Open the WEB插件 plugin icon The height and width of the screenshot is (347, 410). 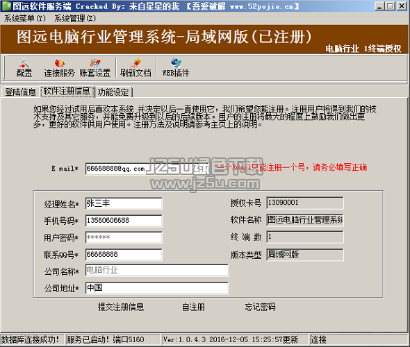(176, 68)
